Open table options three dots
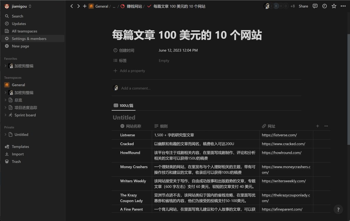 326,126
